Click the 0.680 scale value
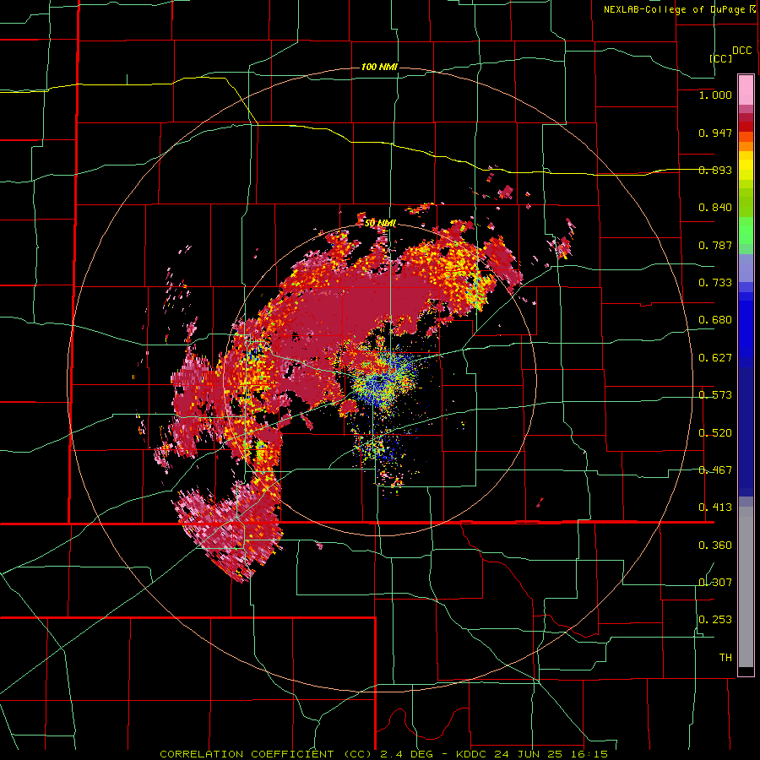760x760 pixels. click(715, 320)
